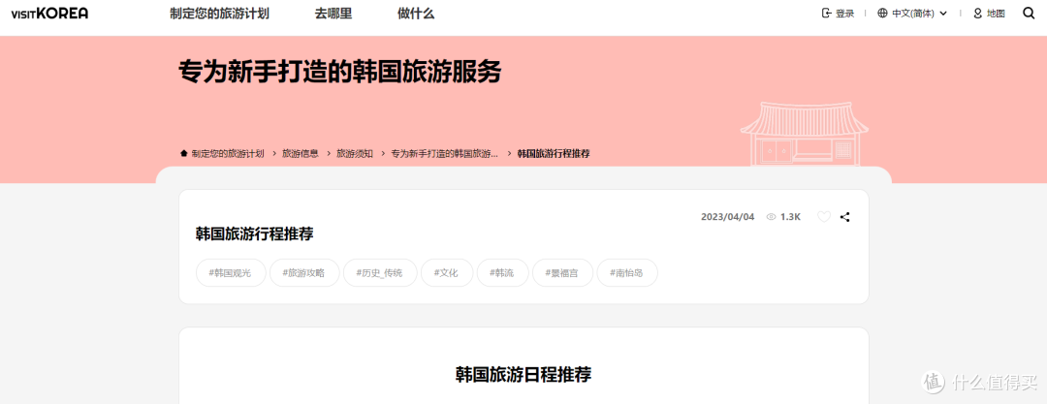The width and height of the screenshot is (1047, 404).
Task: Click the login door icon
Action: (827, 14)
